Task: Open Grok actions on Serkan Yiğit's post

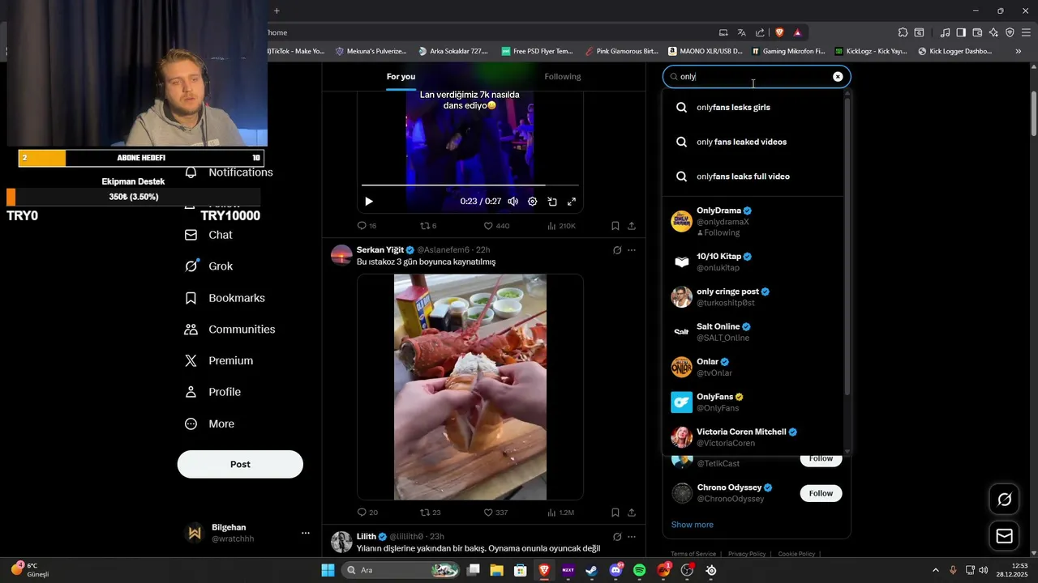Action: tap(617, 250)
